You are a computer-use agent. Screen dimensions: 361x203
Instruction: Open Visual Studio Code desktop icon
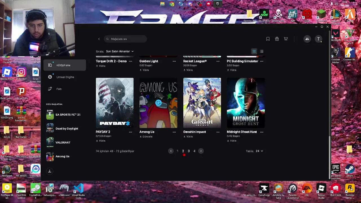tap(78, 191)
